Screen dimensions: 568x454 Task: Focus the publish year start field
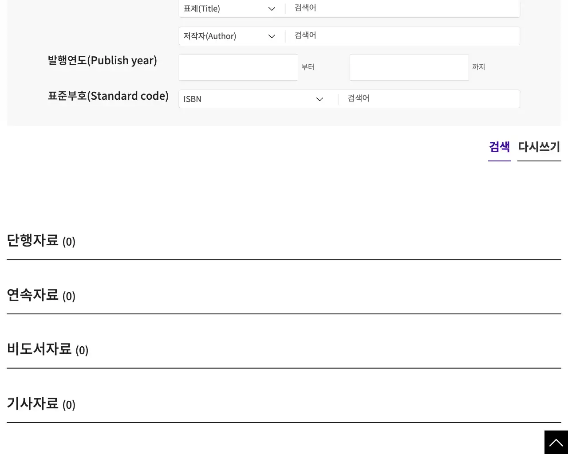238,67
